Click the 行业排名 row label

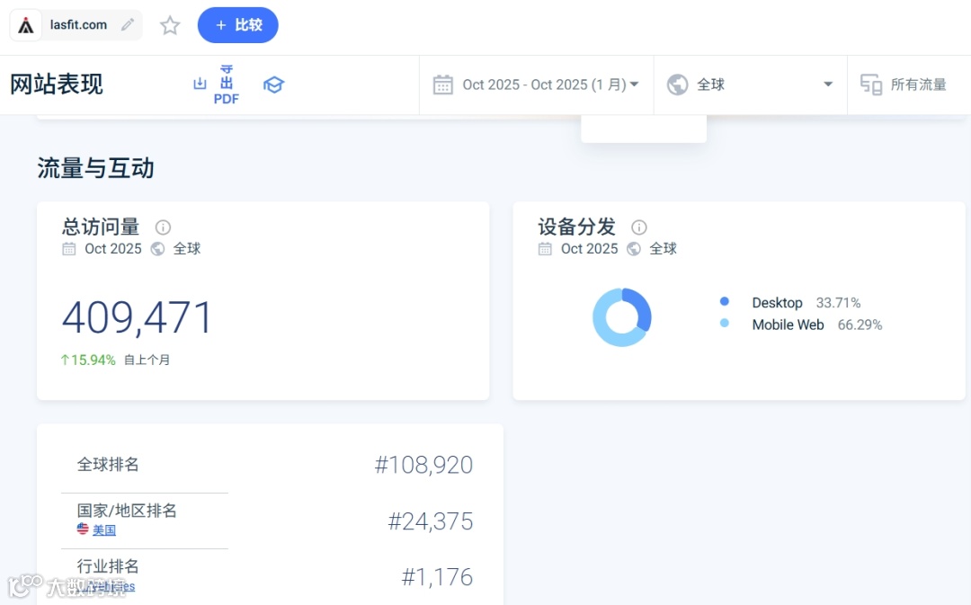point(108,566)
